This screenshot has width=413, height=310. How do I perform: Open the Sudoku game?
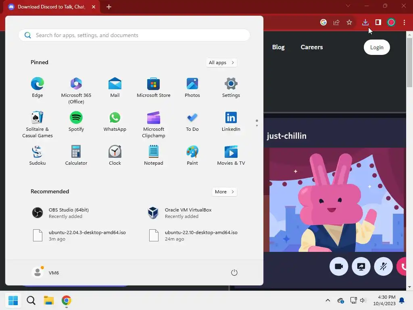click(x=38, y=155)
